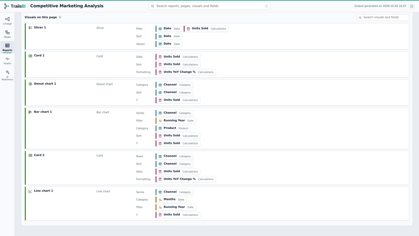The height and width of the screenshot is (236, 419).
Task: Click the Bar chart 1 visual icon
Action: point(30,112)
